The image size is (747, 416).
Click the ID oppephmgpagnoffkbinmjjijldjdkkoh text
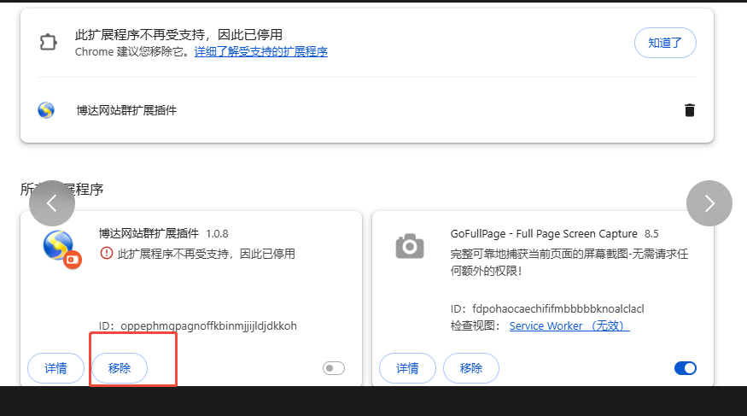coord(198,326)
